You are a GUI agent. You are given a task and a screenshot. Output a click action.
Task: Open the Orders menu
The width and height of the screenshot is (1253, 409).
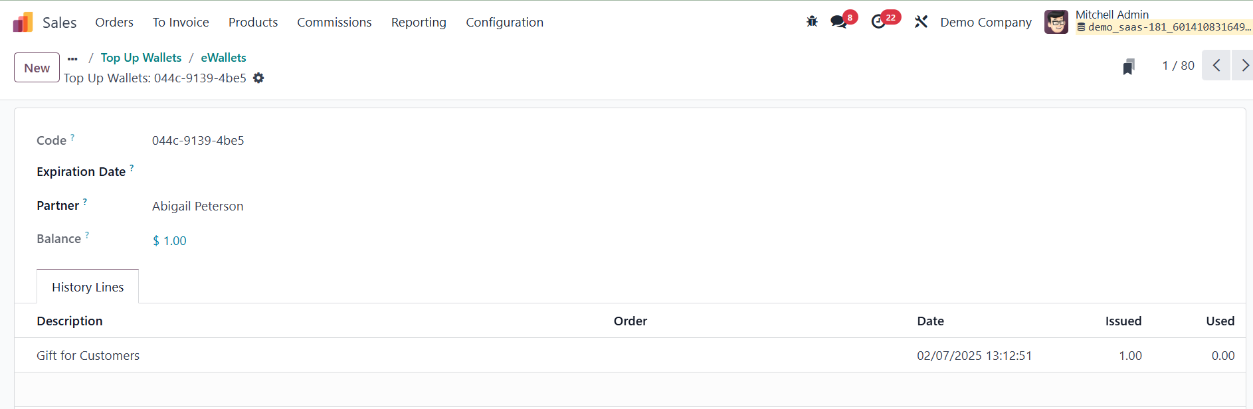click(114, 23)
